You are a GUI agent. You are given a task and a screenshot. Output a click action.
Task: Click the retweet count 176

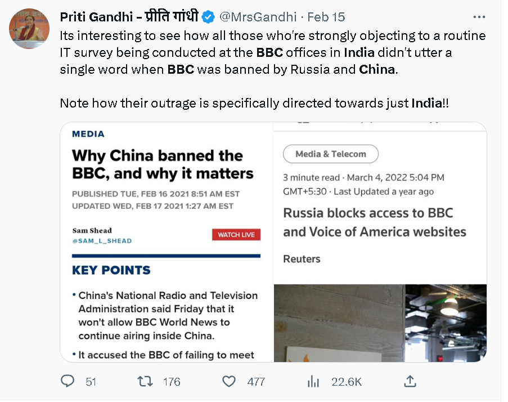point(171,382)
